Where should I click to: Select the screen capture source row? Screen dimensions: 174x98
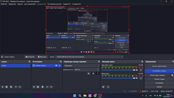47,66
